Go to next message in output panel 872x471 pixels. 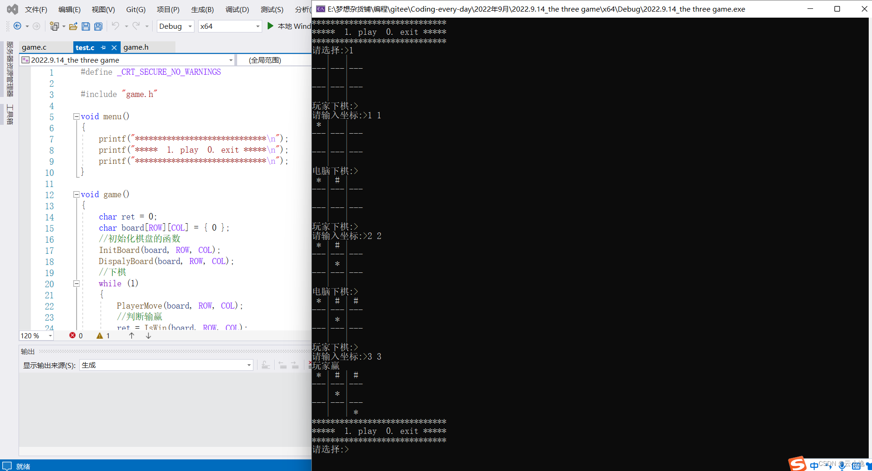coord(295,365)
